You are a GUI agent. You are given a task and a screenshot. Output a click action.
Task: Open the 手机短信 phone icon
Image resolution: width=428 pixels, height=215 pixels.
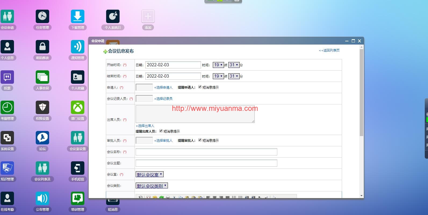pos(78,168)
